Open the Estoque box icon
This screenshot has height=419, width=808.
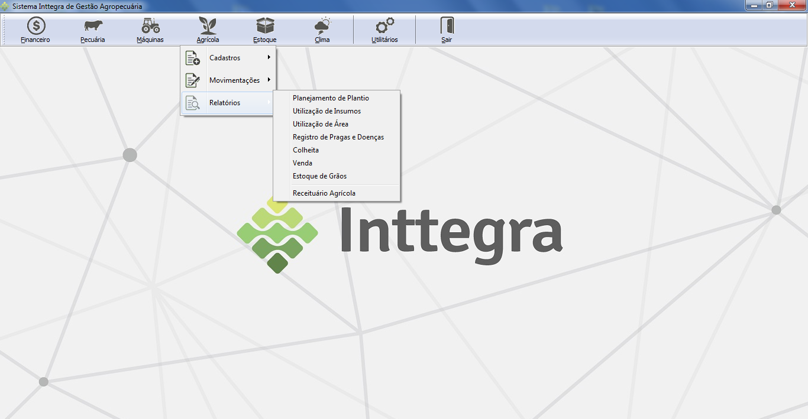point(265,25)
